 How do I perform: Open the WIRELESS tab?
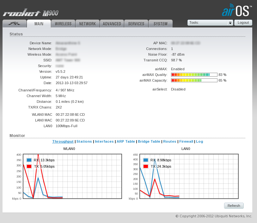point(63,24)
